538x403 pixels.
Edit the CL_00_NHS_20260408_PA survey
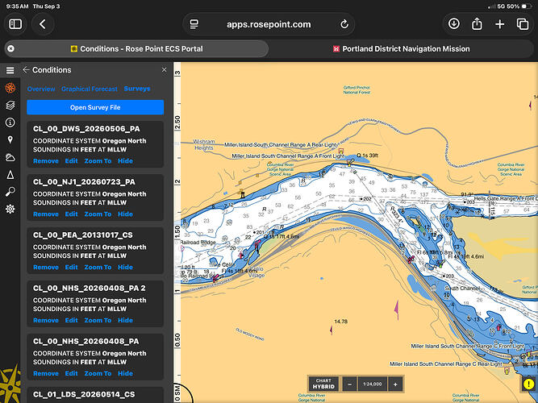(x=71, y=373)
